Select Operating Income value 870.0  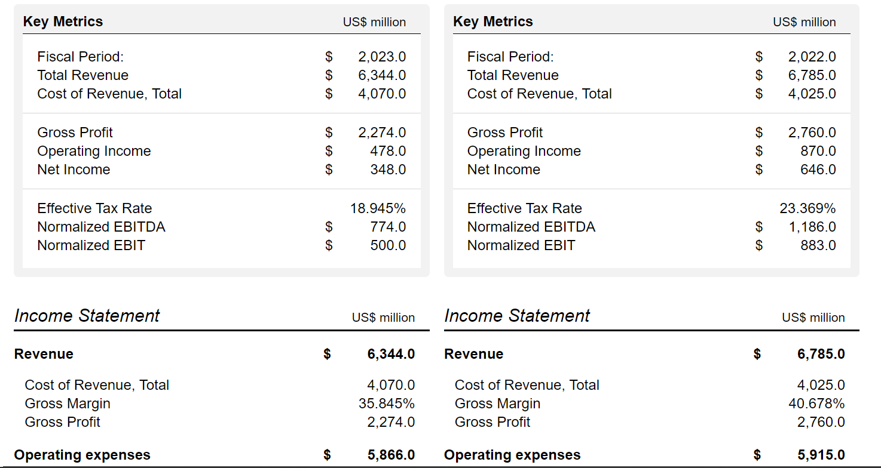818,151
